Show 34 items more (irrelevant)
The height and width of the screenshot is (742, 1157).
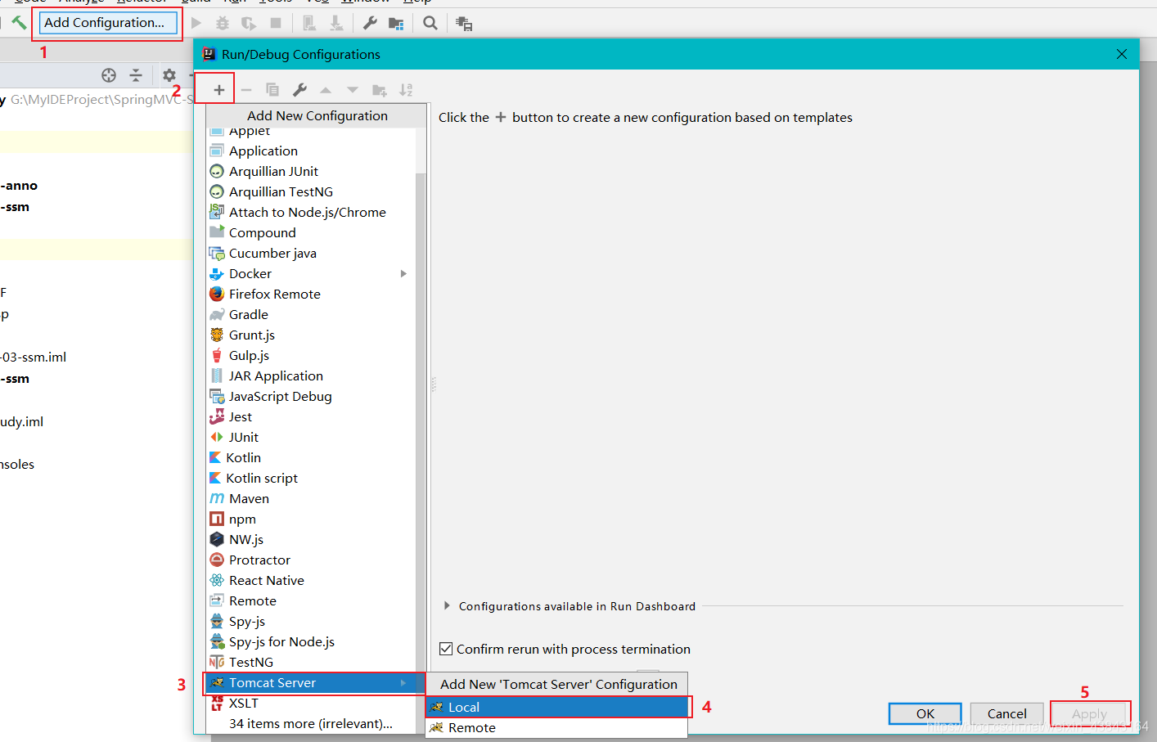311,724
